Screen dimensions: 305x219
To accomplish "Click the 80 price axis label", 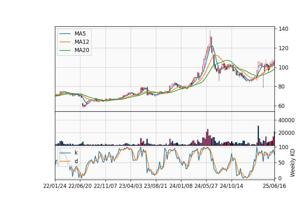I will pos(282,87).
